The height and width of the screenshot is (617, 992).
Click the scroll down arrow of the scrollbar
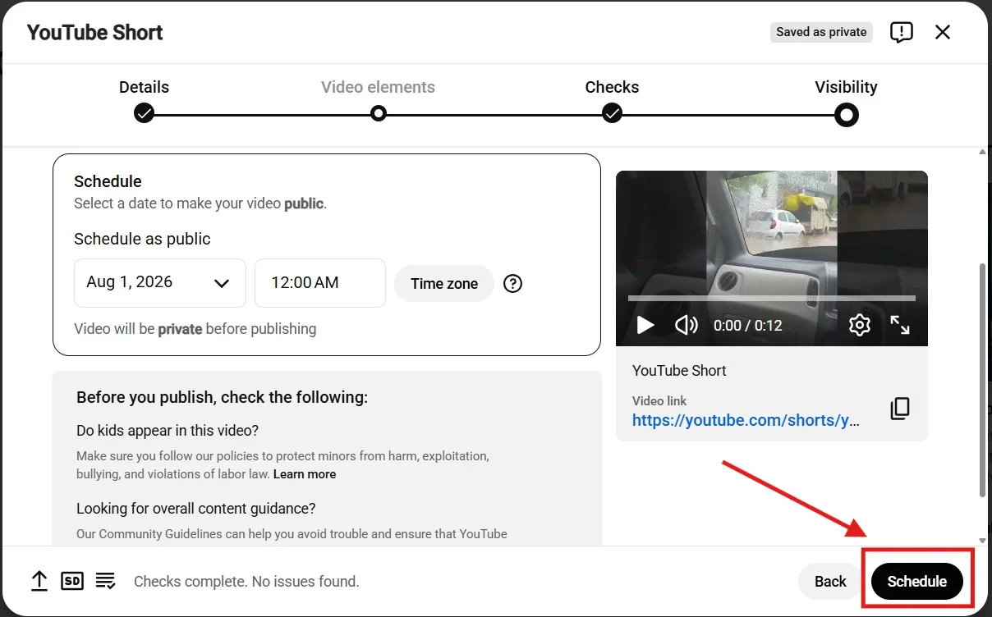click(x=982, y=541)
